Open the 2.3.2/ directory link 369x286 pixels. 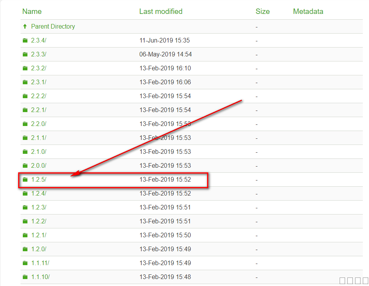(x=39, y=68)
